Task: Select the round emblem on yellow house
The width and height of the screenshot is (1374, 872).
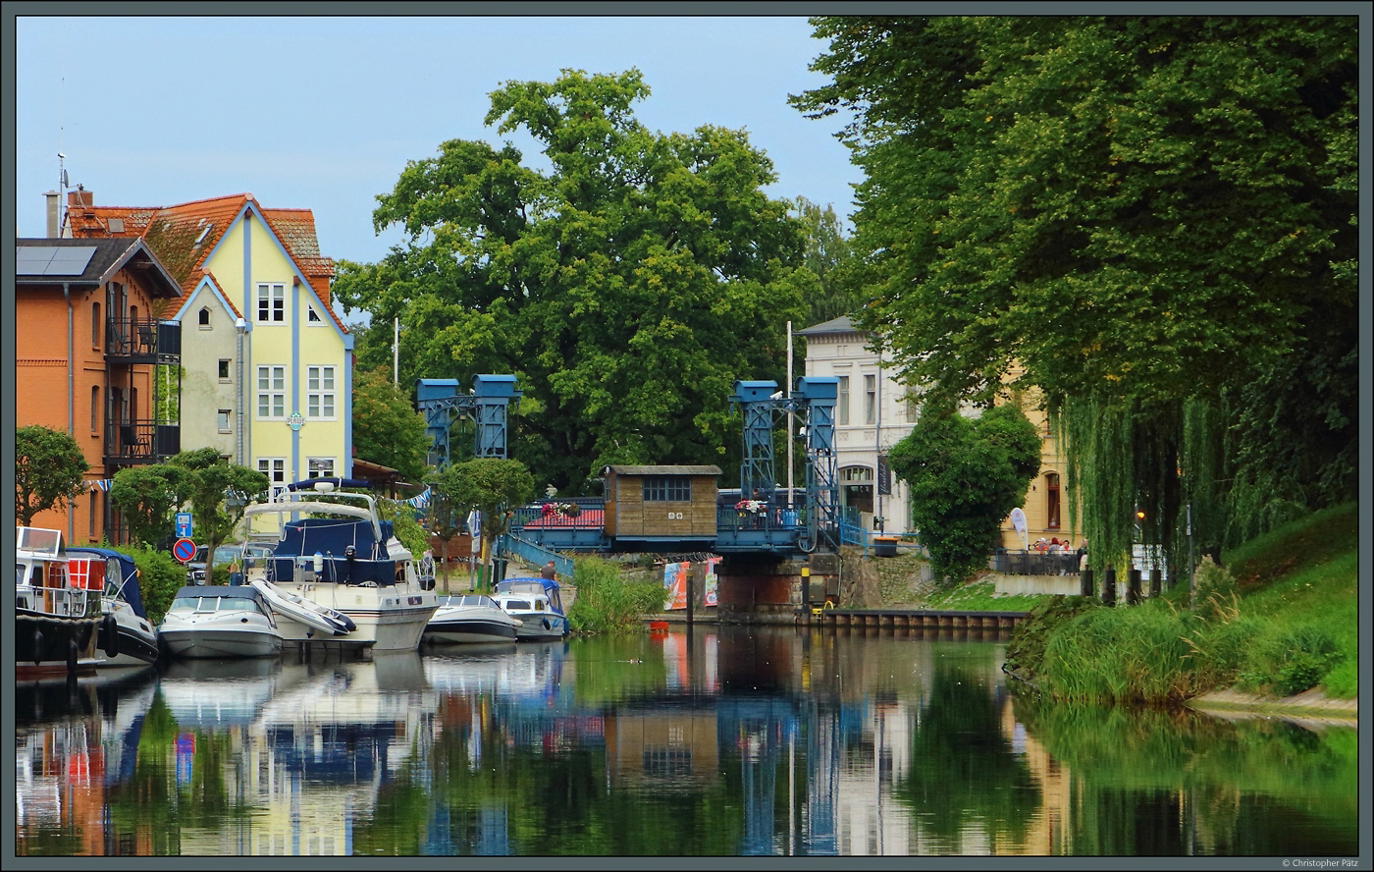Action: 294,420
